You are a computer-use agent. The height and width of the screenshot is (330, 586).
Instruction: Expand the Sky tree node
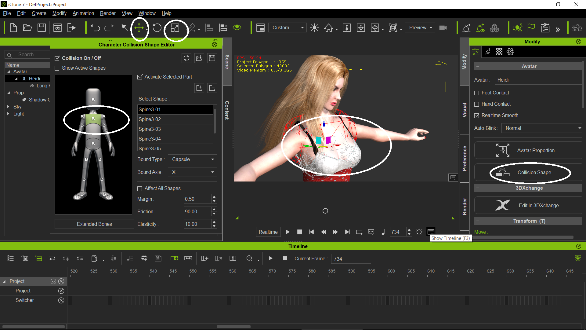click(8, 107)
